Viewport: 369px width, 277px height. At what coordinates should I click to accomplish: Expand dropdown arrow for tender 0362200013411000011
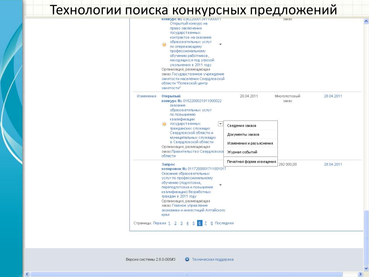pos(221,44)
